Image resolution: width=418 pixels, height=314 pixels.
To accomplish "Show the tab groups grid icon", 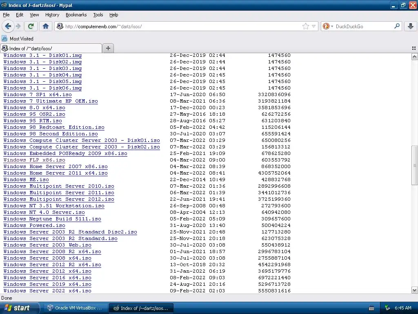I will click(414, 48).
